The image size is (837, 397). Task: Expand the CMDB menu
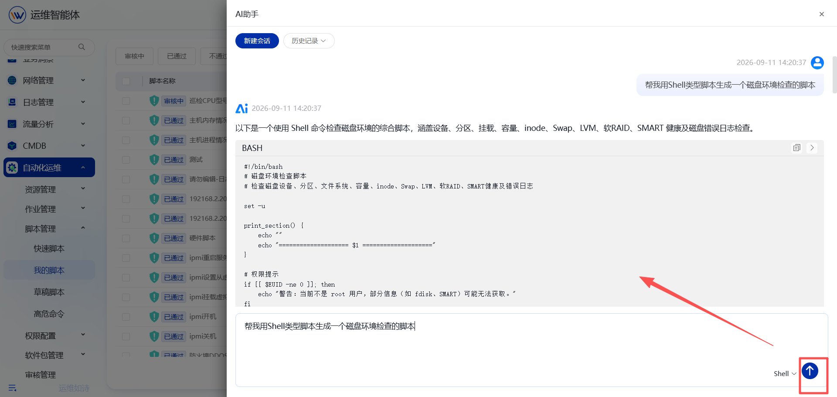[x=83, y=146]
